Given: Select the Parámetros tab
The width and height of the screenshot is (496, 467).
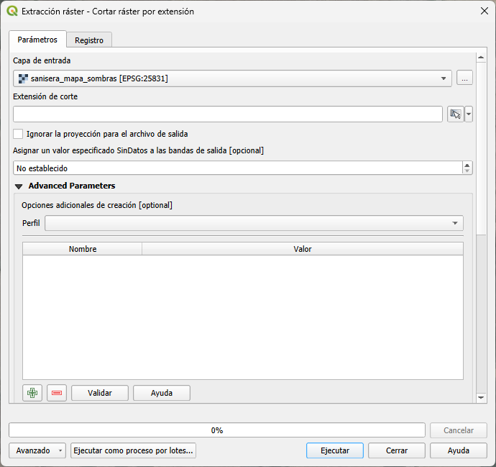Looking at the screenshot, I should click(37, 40).
